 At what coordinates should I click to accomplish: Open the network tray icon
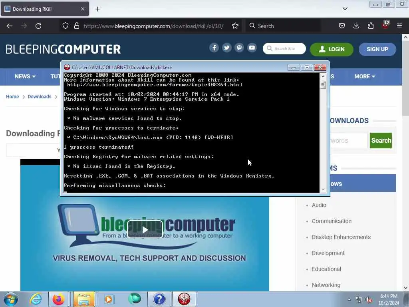click(359, 300)
